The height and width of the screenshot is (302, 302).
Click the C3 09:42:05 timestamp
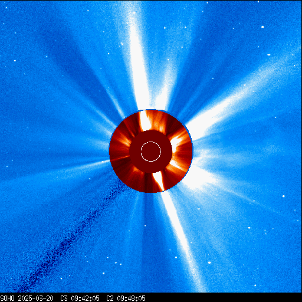point(80,298)
